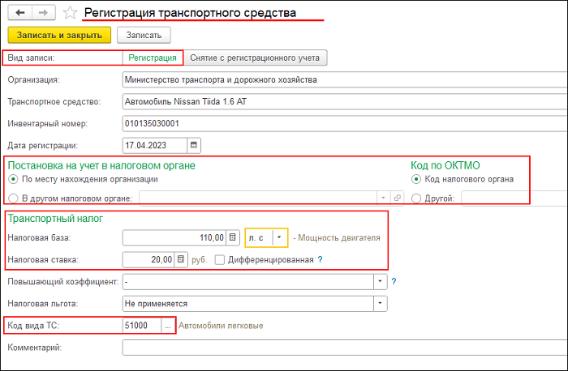Click ellipsis button beside vehicle type code
The width and height of the screenshot is (568, 371).
[168, 326]
